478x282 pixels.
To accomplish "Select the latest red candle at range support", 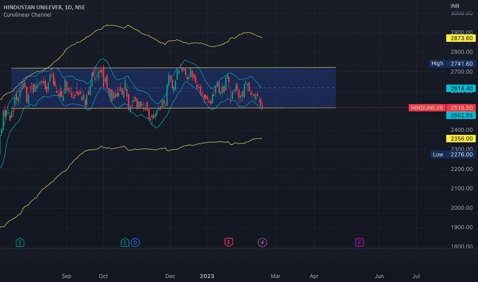I will click(262, 105).
